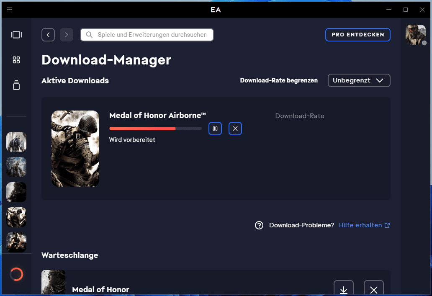Minimize the EA app window
Image resolution: width=432 pixels, height=296 pixels.
pyautogui.click(x=389, y=10)
